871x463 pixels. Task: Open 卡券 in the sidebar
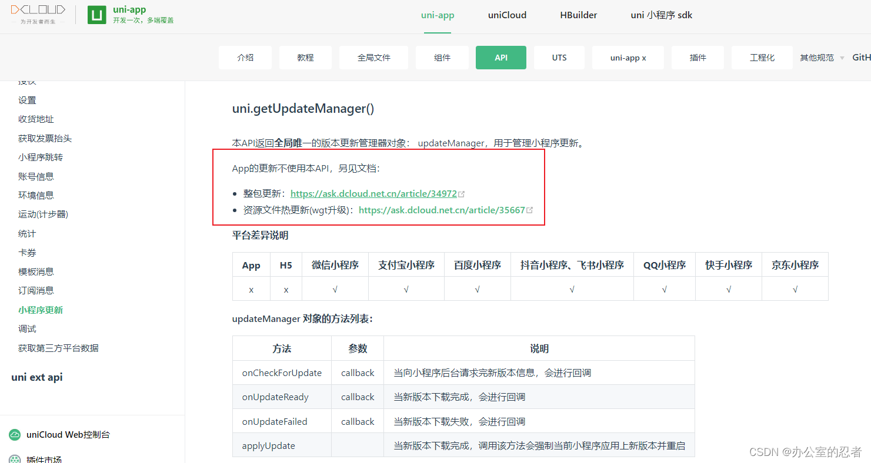coord(27,253)
